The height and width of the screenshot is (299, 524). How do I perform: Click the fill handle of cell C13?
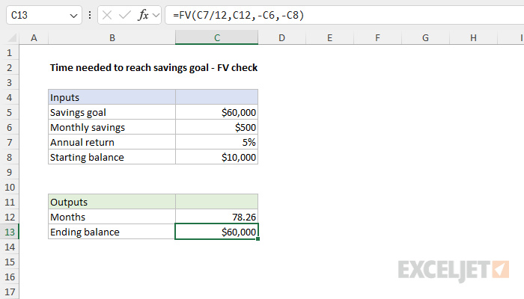(x=258, y=238)
